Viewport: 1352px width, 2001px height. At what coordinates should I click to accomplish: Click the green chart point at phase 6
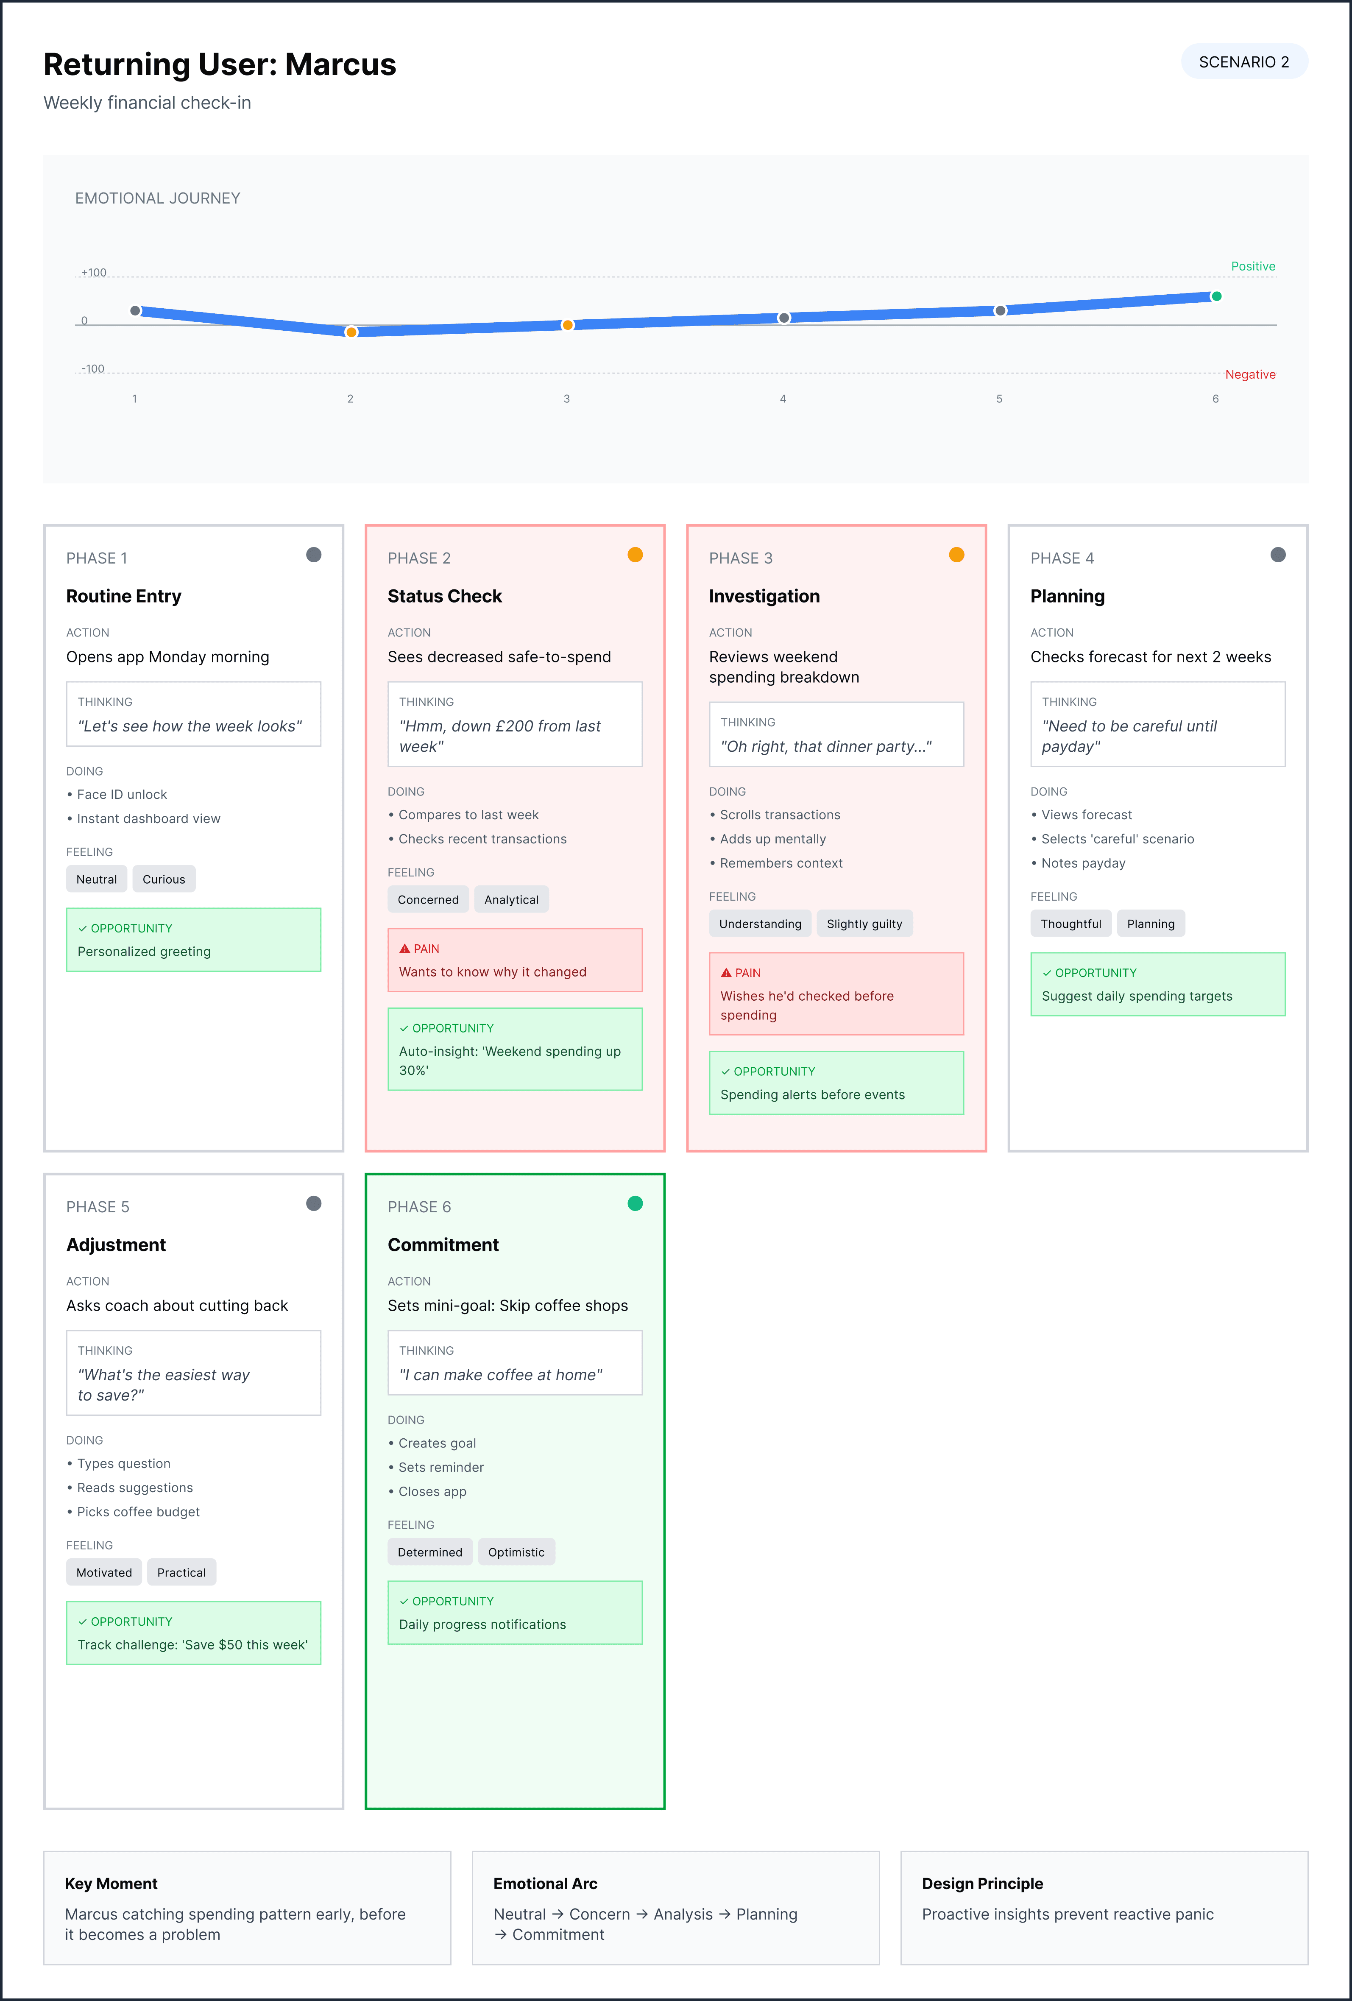[1216, 296]
